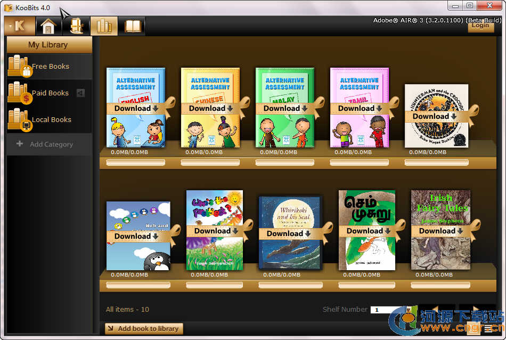
Task: Download the Alternative Assessment English book
Action: tap(136, 108)
